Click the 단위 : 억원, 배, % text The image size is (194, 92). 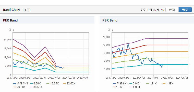[152, 10]
